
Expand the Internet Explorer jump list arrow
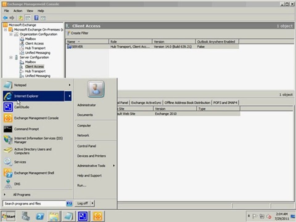(x=68, y=96)
